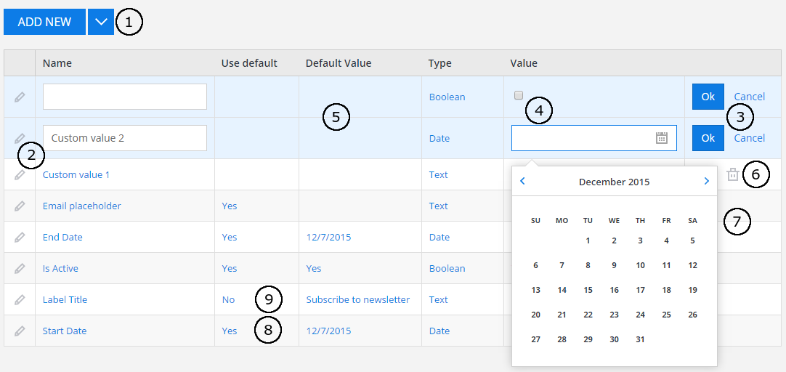Click Start Date's 12/7/2015 default value

329,331
